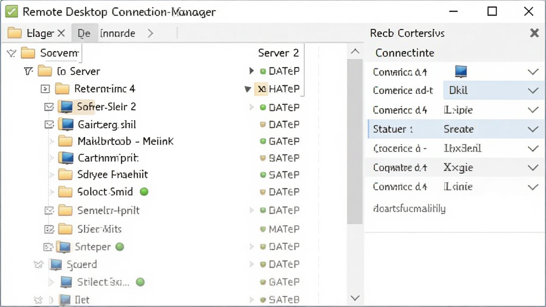The width and height of the screenshot is (546, 307).
Task: Open the Comericc d.4 Lxipie dropdown
Action: pyautogui.click(x=533, y=110)
